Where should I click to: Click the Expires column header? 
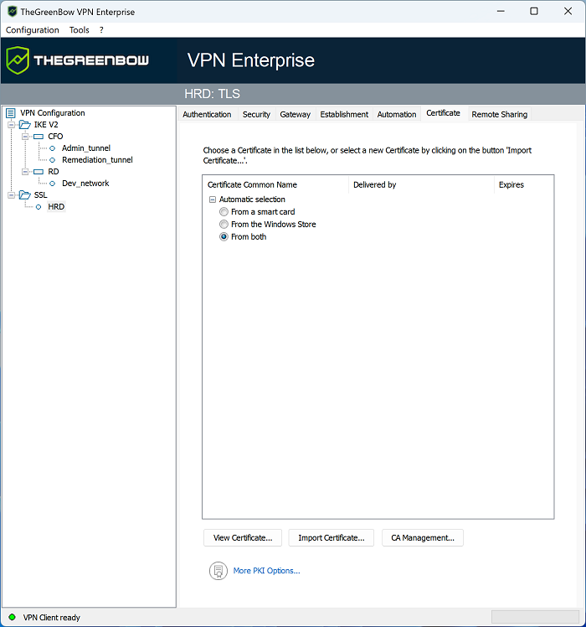tap(524, 184)
